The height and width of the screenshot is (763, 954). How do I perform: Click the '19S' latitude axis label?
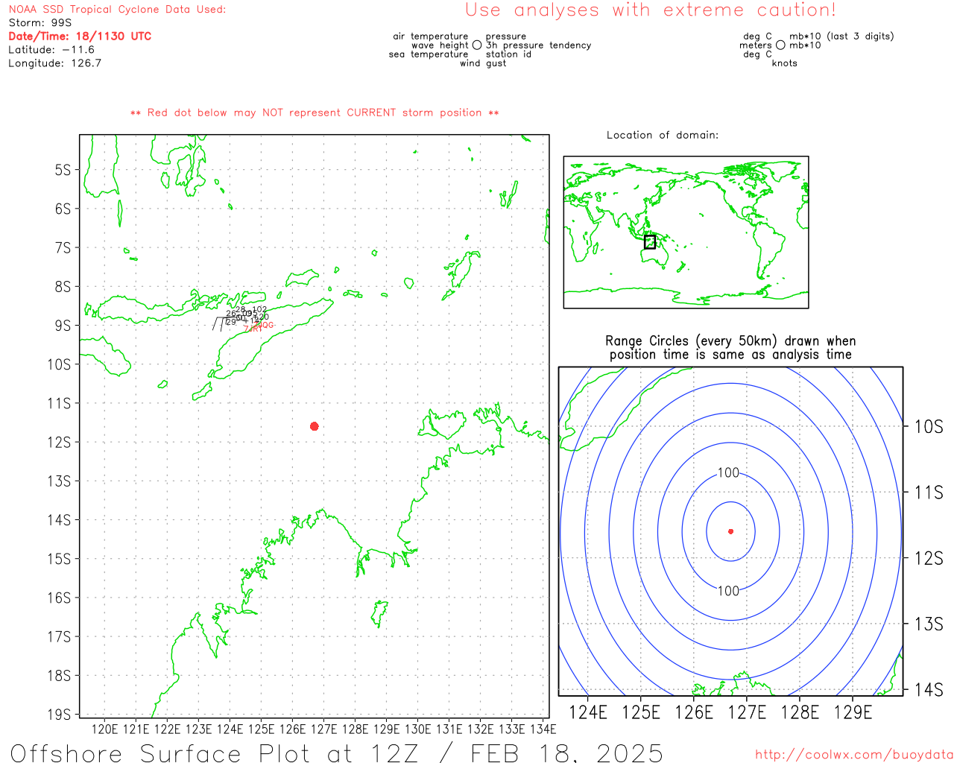click(59, 715)
